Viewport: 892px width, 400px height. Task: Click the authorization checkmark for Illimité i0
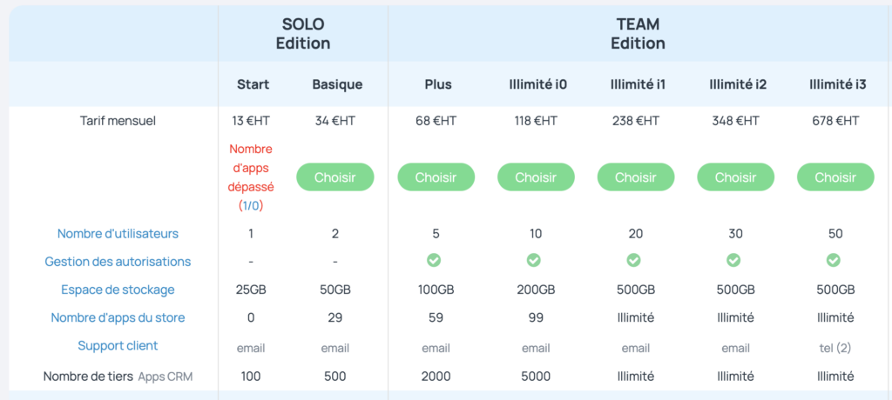coord(534,260)
